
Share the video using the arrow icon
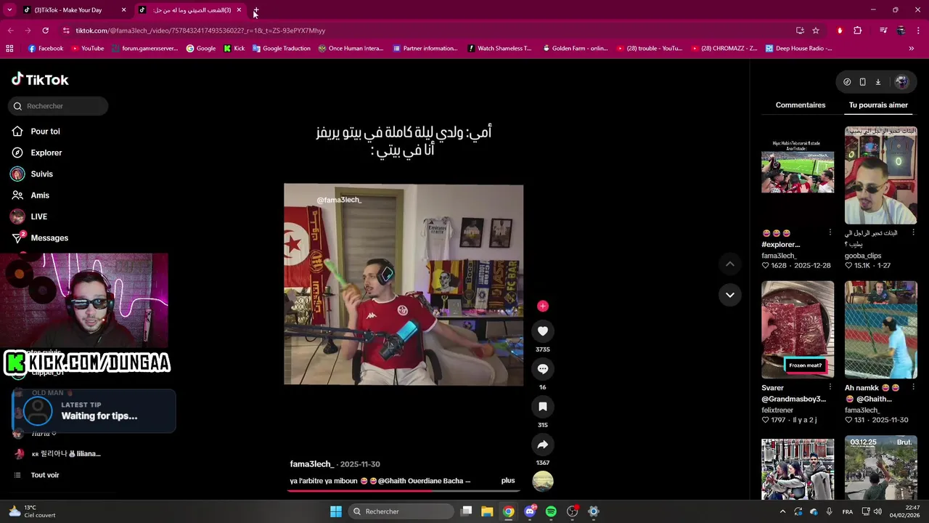pyautogui.click(x=543, y=445)
